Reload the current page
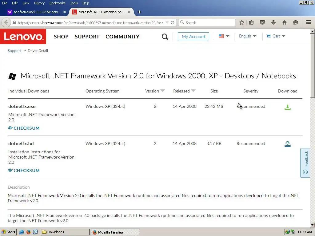 click(172, 22)
